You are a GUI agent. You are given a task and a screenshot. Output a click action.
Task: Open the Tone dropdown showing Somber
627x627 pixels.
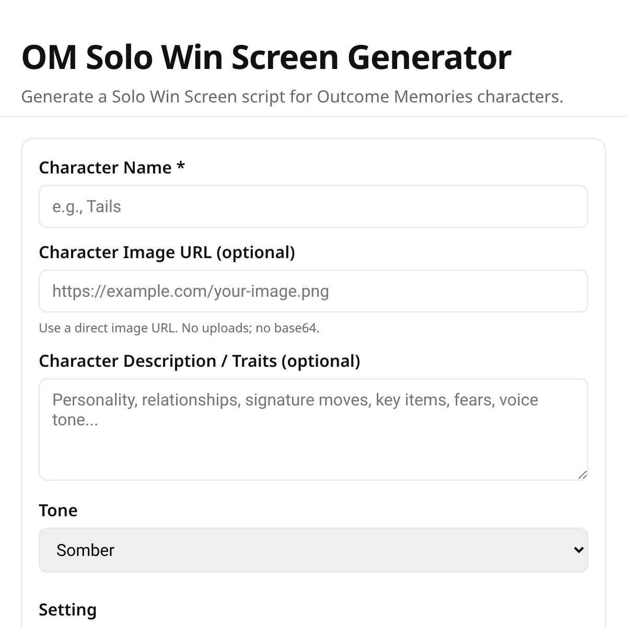pos(313,550)
